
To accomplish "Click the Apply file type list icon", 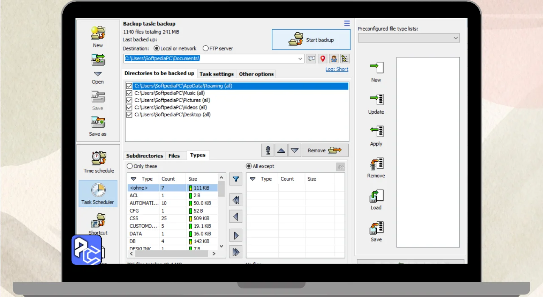I will 376,132.
